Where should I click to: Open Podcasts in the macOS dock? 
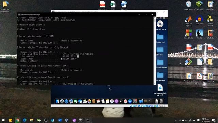(116, 101)
